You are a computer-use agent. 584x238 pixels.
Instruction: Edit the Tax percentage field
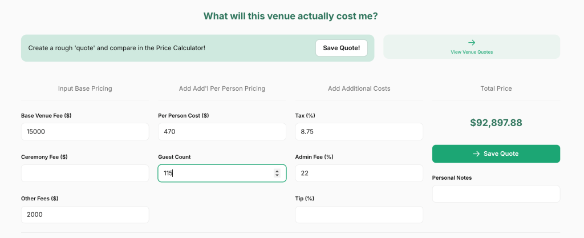pos(359,131)
